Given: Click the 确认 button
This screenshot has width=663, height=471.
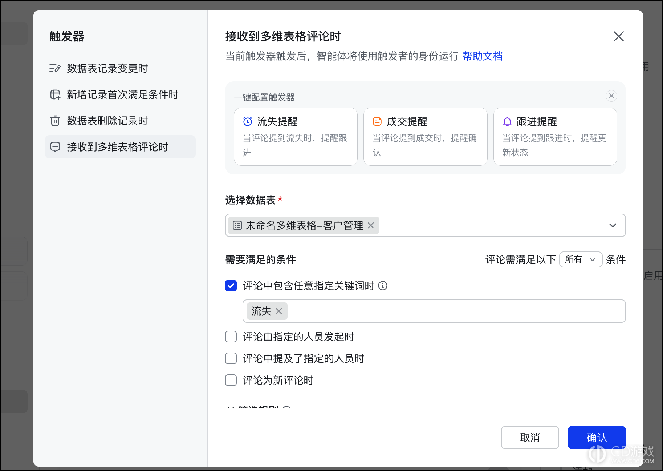Looking at the screenshot, I should point(597,438).
